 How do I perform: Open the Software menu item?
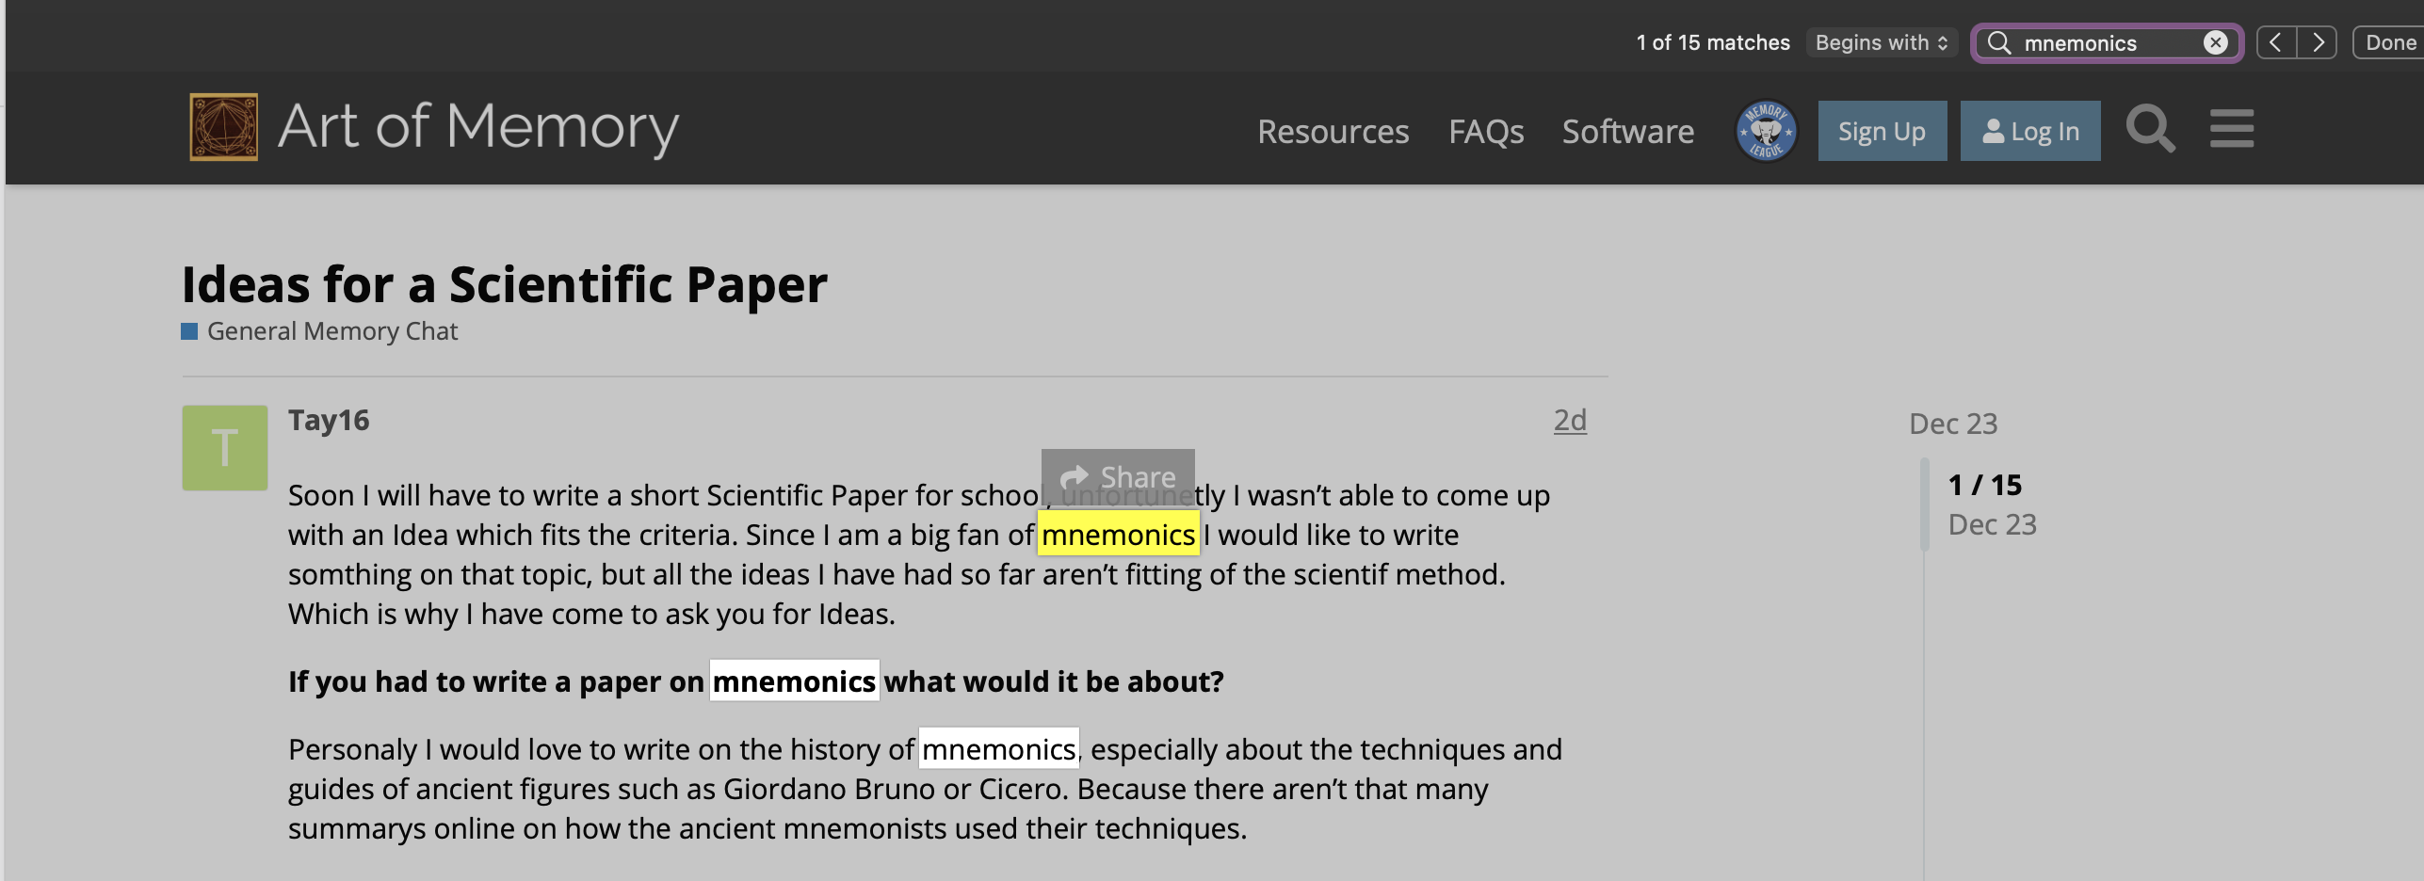tap(1627, 132)
